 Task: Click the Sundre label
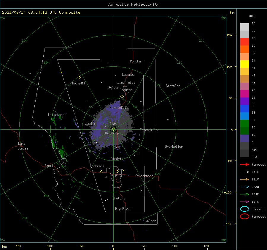point(90,123)
